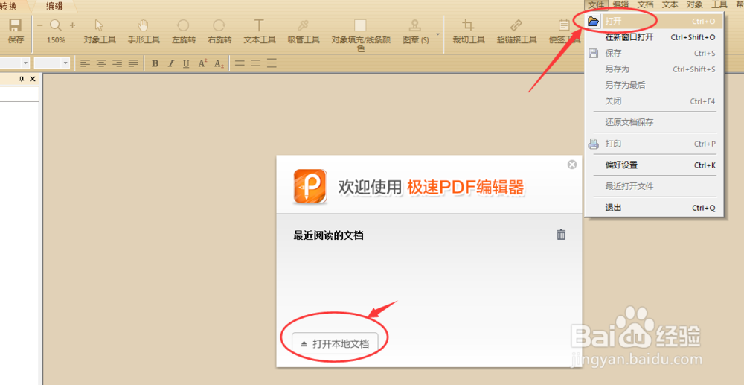
Task: Rotate left with 左旋转
Action: [x=184, y=31]
